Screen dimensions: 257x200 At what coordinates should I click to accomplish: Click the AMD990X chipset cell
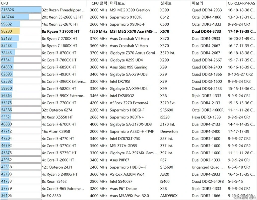(x=169, y=196)
